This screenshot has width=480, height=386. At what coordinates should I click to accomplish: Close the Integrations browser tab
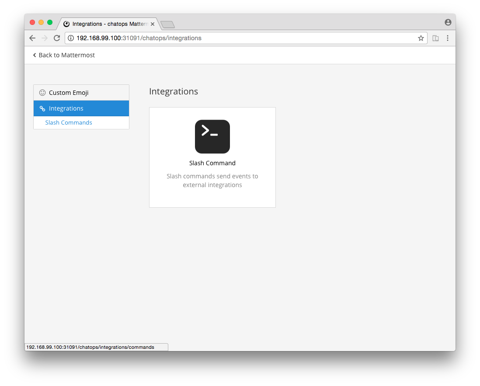coord(153,24)
